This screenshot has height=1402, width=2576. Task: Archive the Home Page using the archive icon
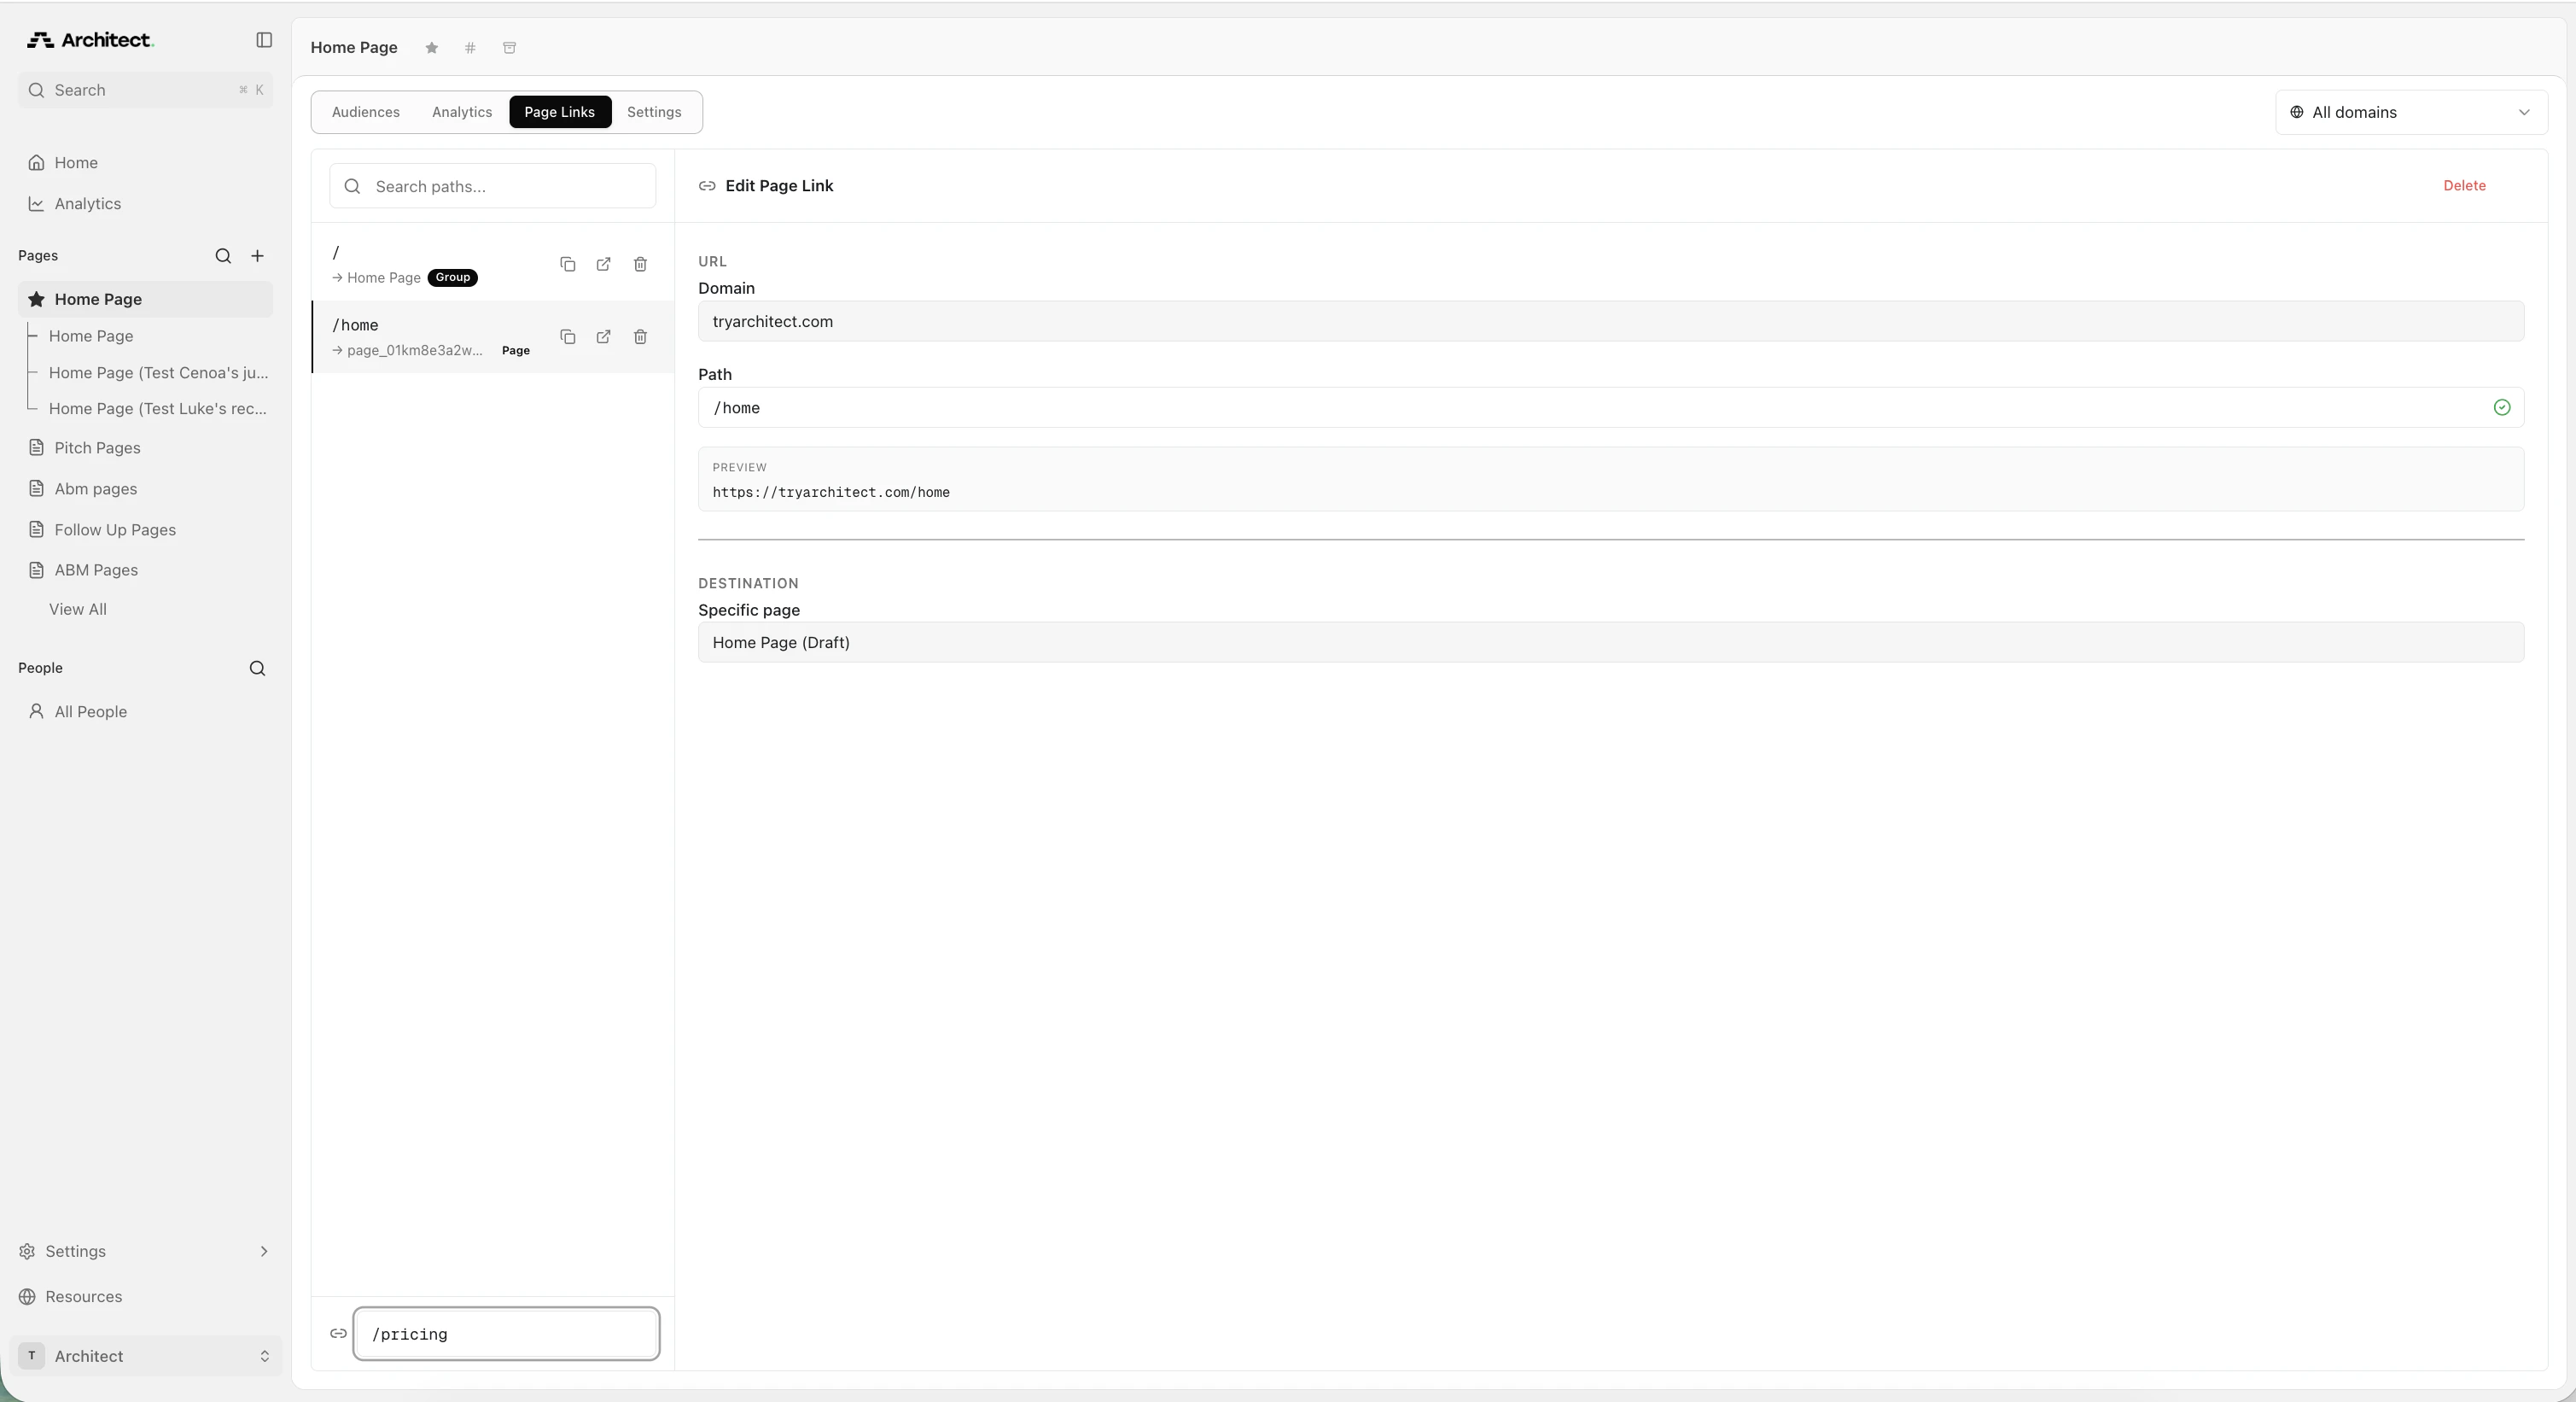point(509,48)
